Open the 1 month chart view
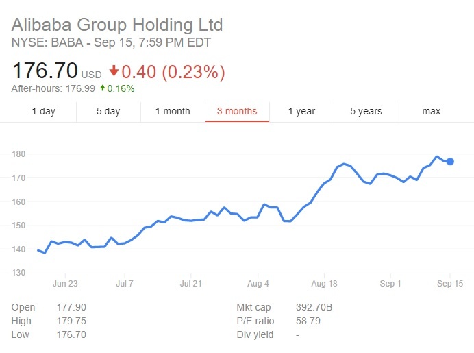This screenshot has height=353, width=474. pos(173,111)
